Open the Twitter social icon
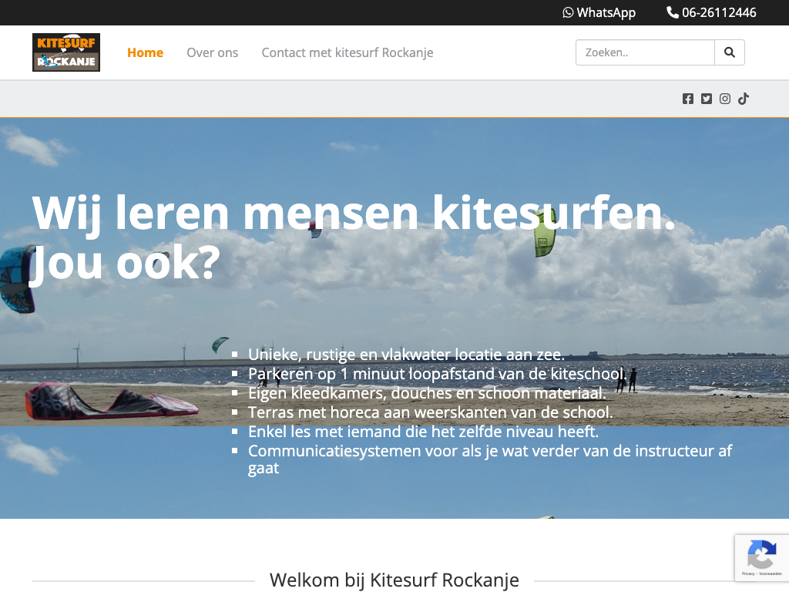Screen dimensions: 789x592 (x=707, y=99)
